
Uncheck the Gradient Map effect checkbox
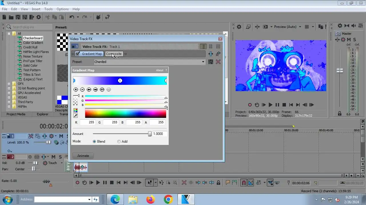[x=77, y=54]
